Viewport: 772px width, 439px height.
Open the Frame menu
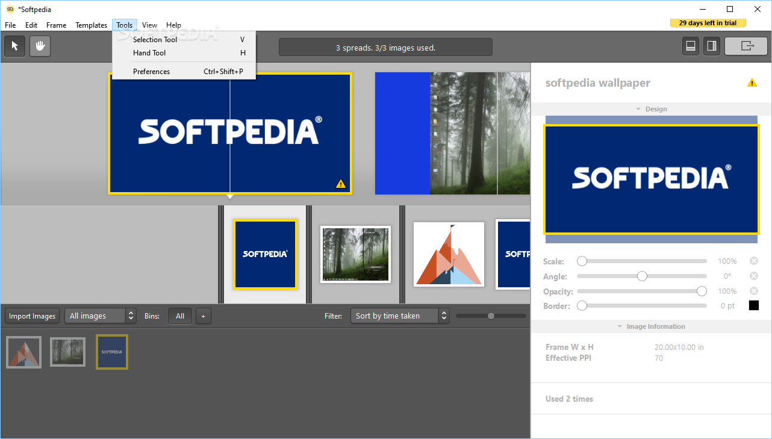[57, 25]
